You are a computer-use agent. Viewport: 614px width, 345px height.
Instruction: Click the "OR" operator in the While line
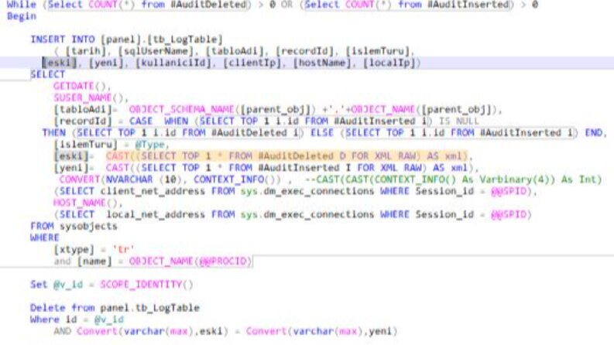point(286,5)
